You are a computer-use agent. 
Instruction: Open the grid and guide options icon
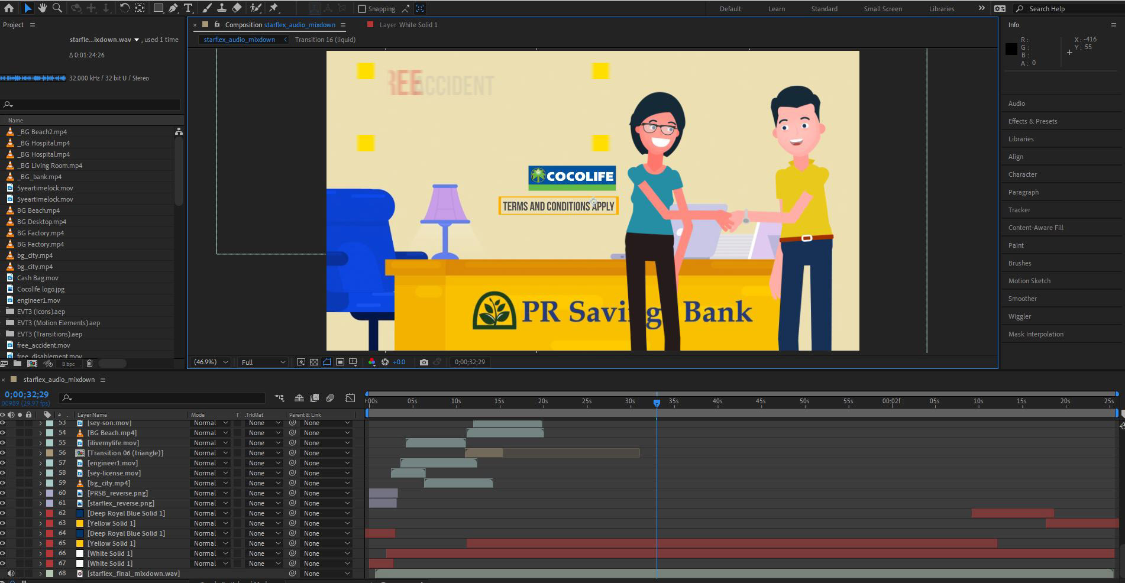coord(353,362)
